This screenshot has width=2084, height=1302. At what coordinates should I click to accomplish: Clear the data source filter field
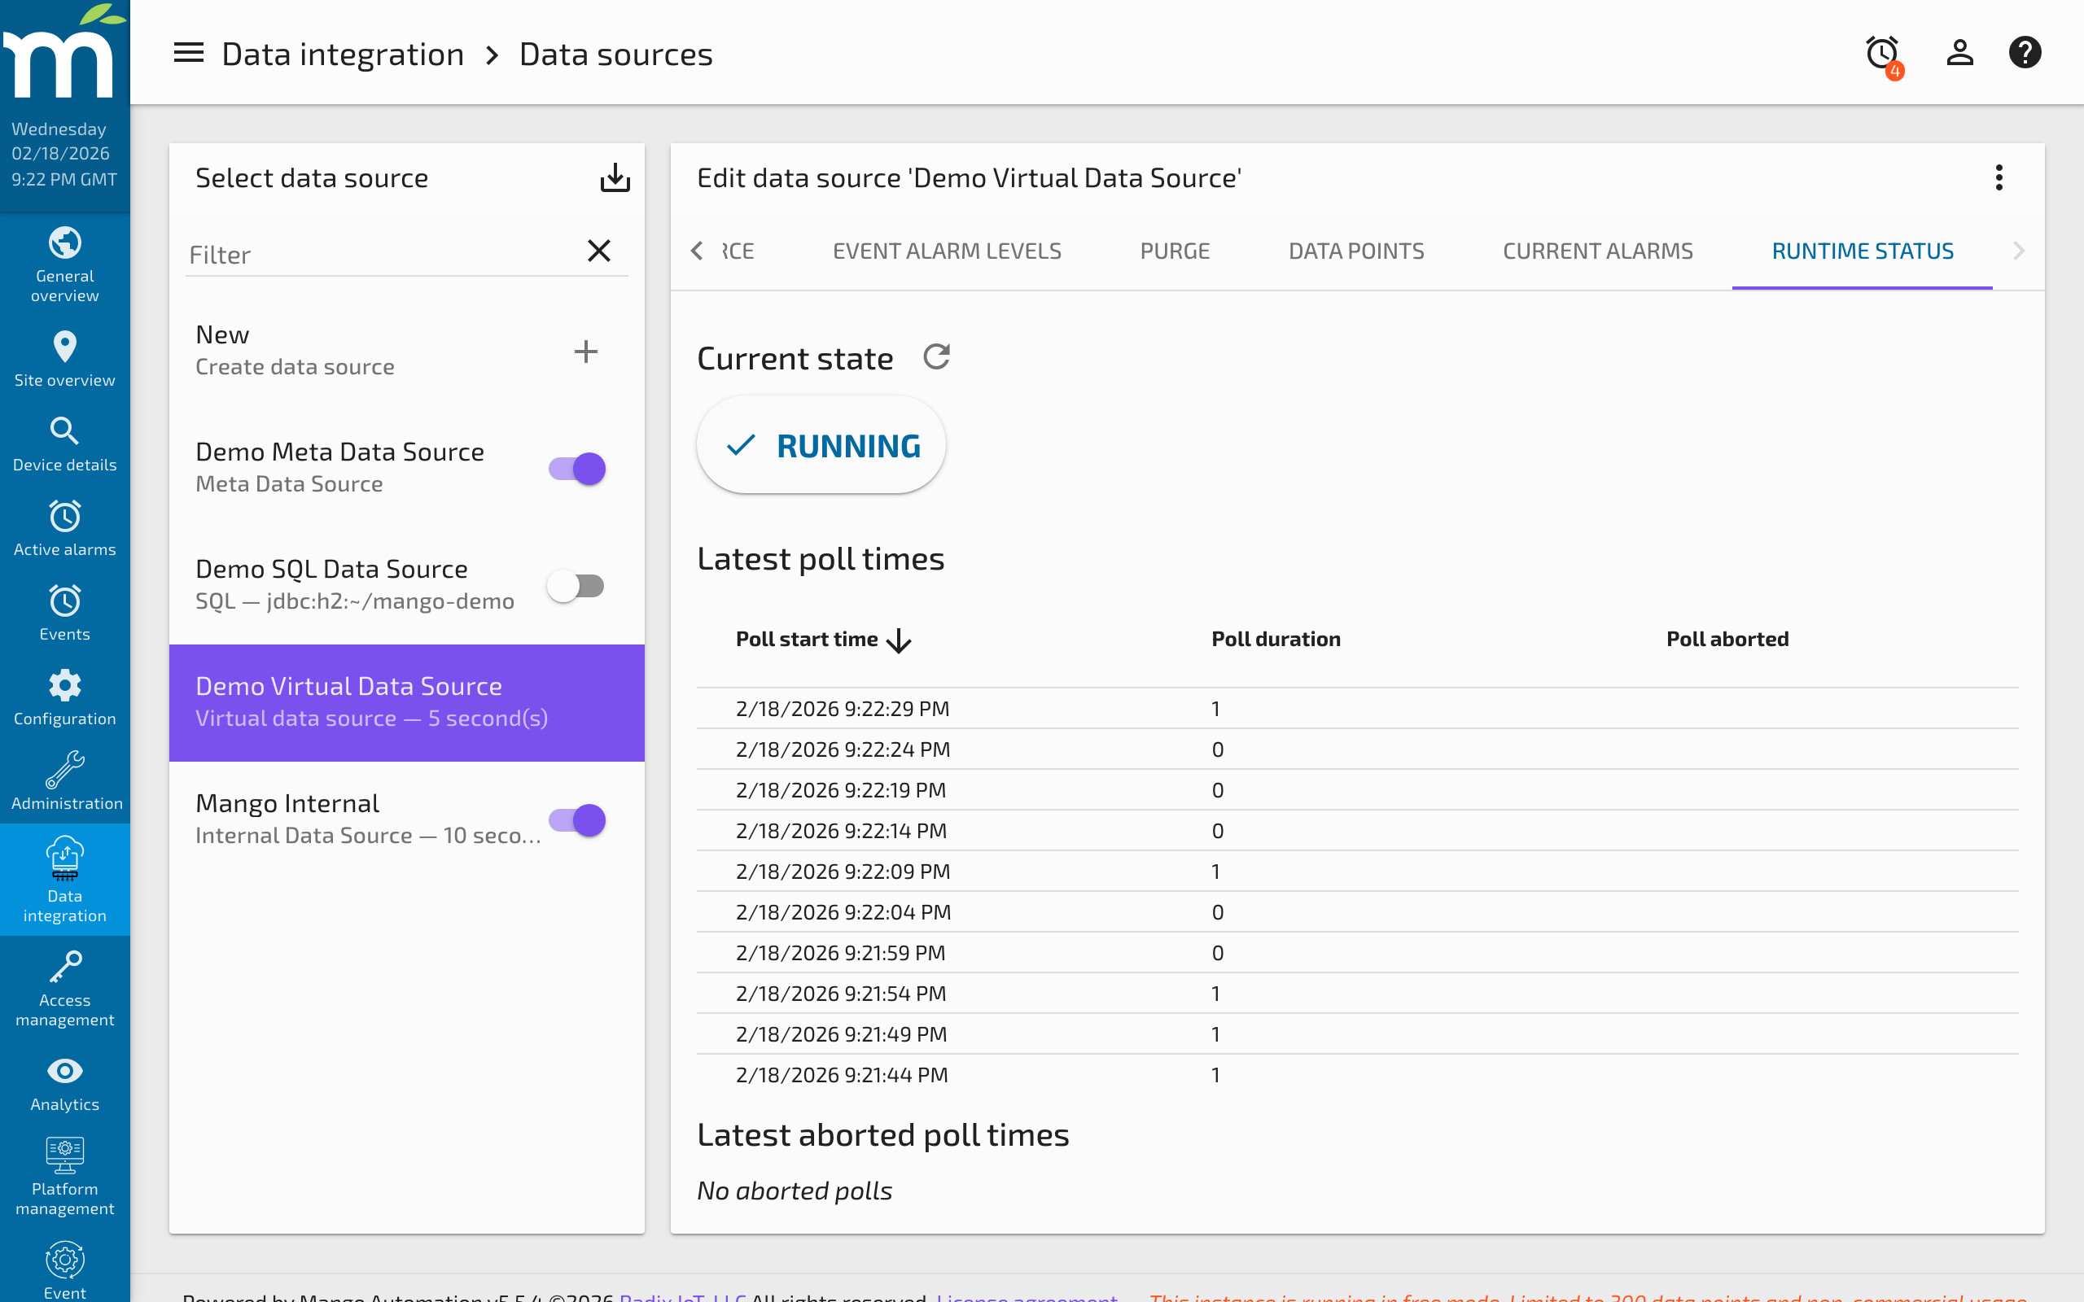[x=598, y=251]
